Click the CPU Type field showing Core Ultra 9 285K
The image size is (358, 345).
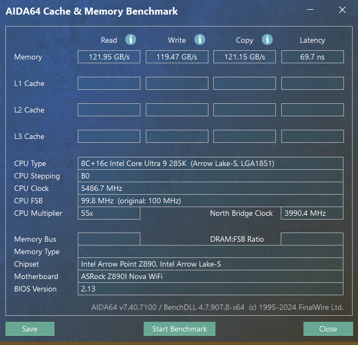click(x=211, y=163)
